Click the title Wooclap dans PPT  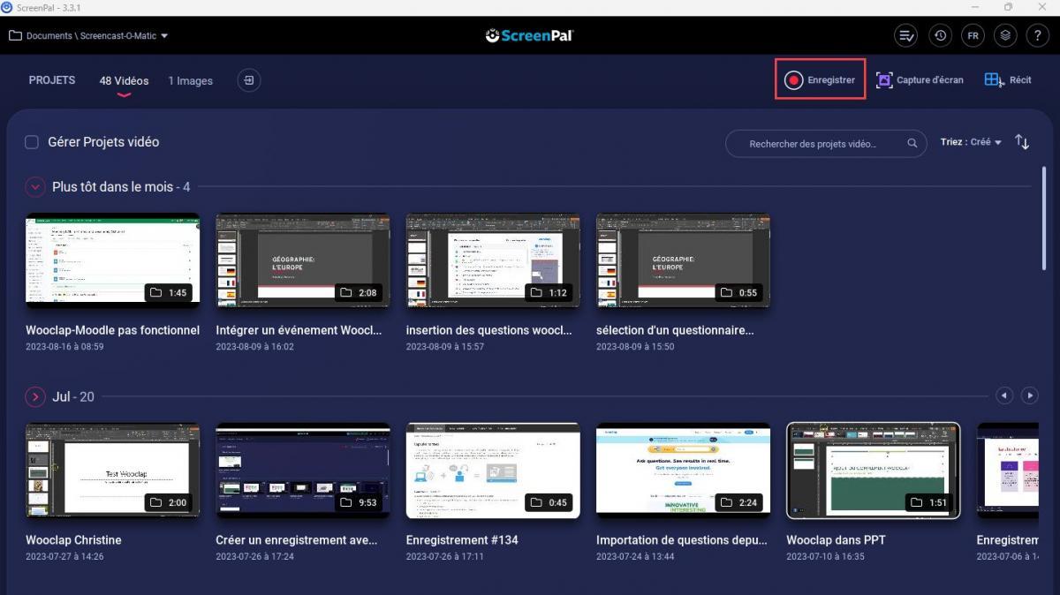click(x=836, y=539)
